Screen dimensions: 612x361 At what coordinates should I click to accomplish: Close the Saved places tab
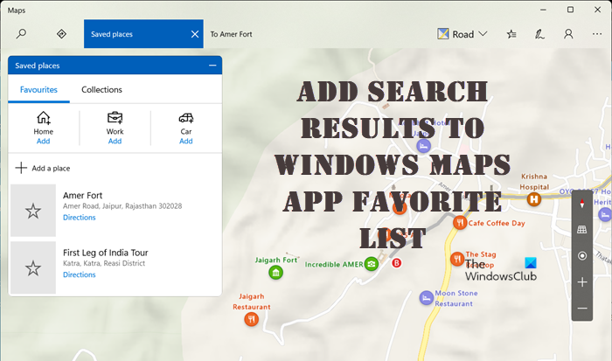(x=195, y=34)
